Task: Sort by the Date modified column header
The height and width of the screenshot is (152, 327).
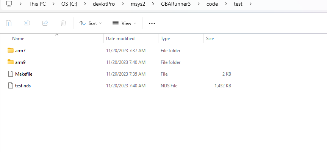Action: point(120,39)
